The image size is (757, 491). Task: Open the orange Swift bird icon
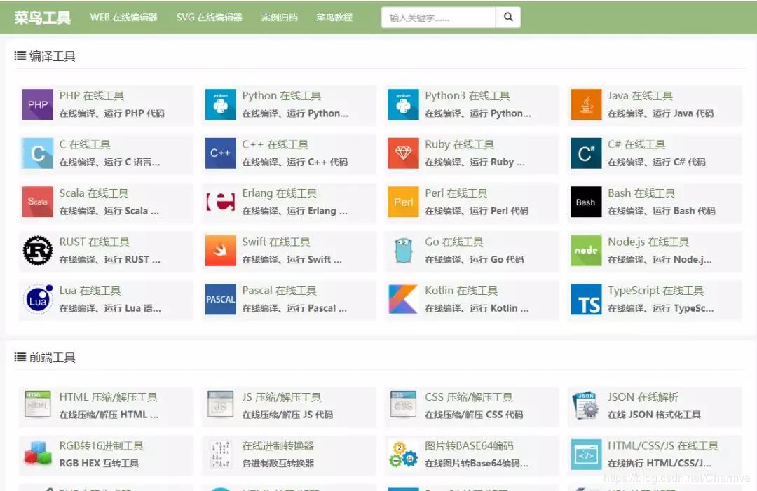point(221,250)
